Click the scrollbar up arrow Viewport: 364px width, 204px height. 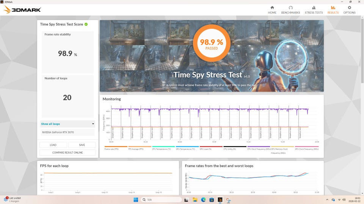[362, 17]
